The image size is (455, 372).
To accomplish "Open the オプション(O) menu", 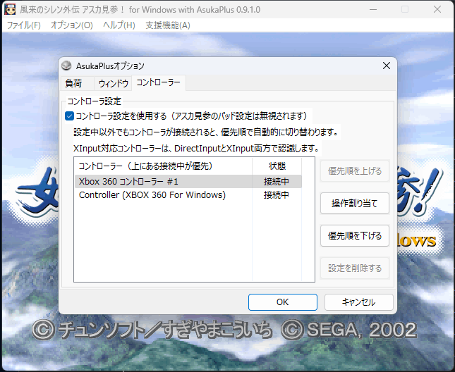I will tap(72, 25).
